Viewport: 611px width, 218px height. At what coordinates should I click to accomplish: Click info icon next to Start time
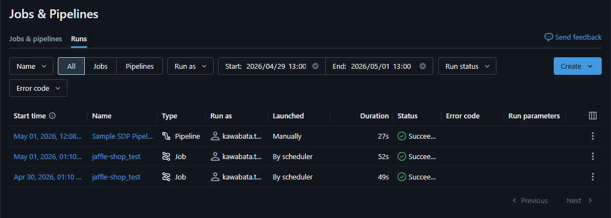coord(52,116)
